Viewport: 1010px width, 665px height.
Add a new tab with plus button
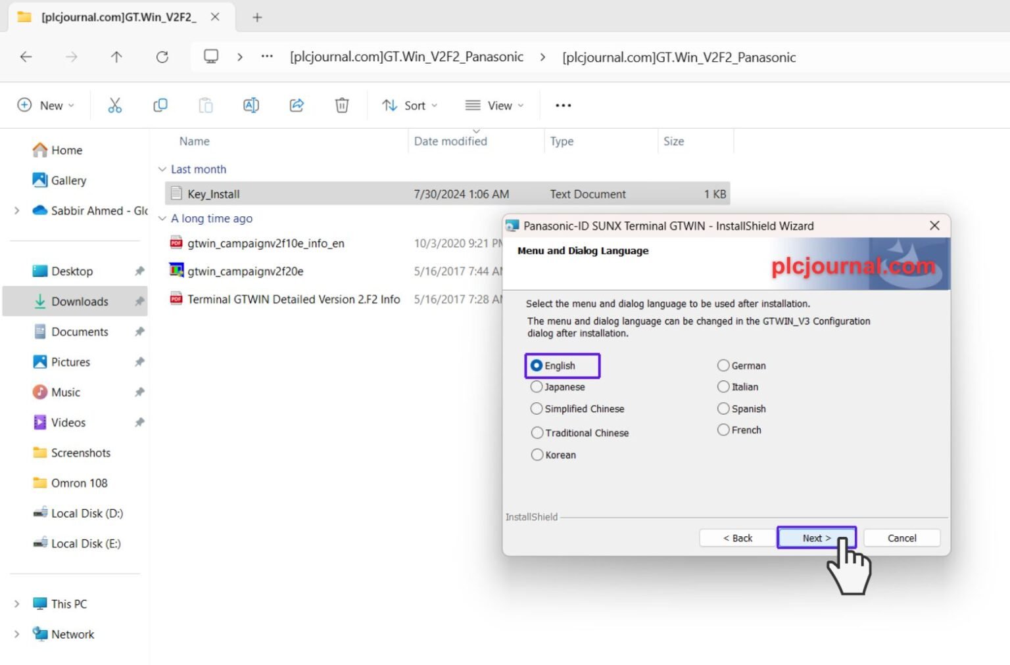pos(257,18)
